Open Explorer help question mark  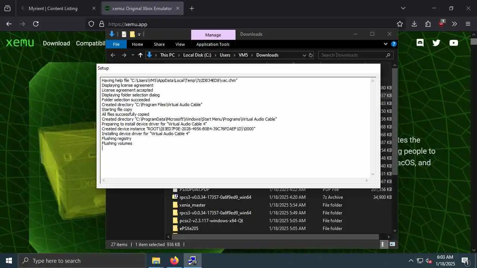point(394,44)
